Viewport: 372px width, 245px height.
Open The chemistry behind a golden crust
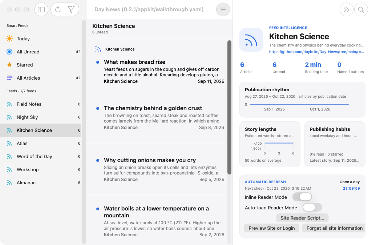[157, 117]
